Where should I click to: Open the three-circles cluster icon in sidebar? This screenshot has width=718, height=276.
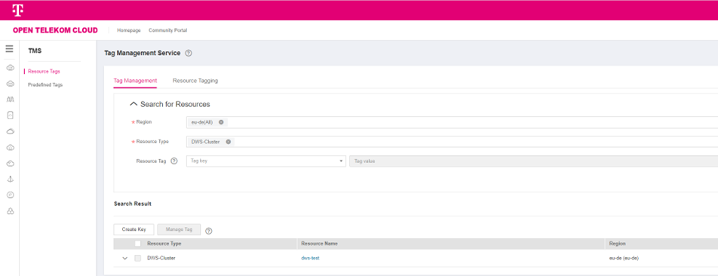(x=10, y=211)
